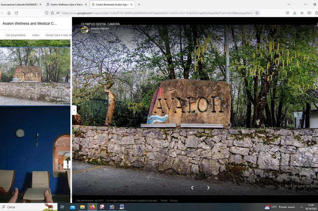
Task: Open the weather widget showing 15°C
Action: (x=280, y=207)
